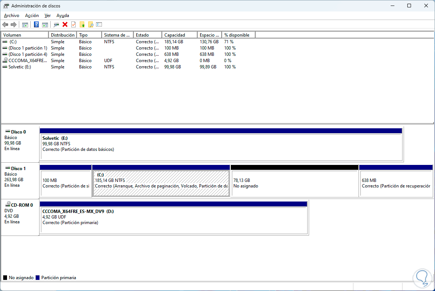Open the Acción menu
Image resolution: width=435 pixels, height=291 pixels.
click(x=32, y=16)
